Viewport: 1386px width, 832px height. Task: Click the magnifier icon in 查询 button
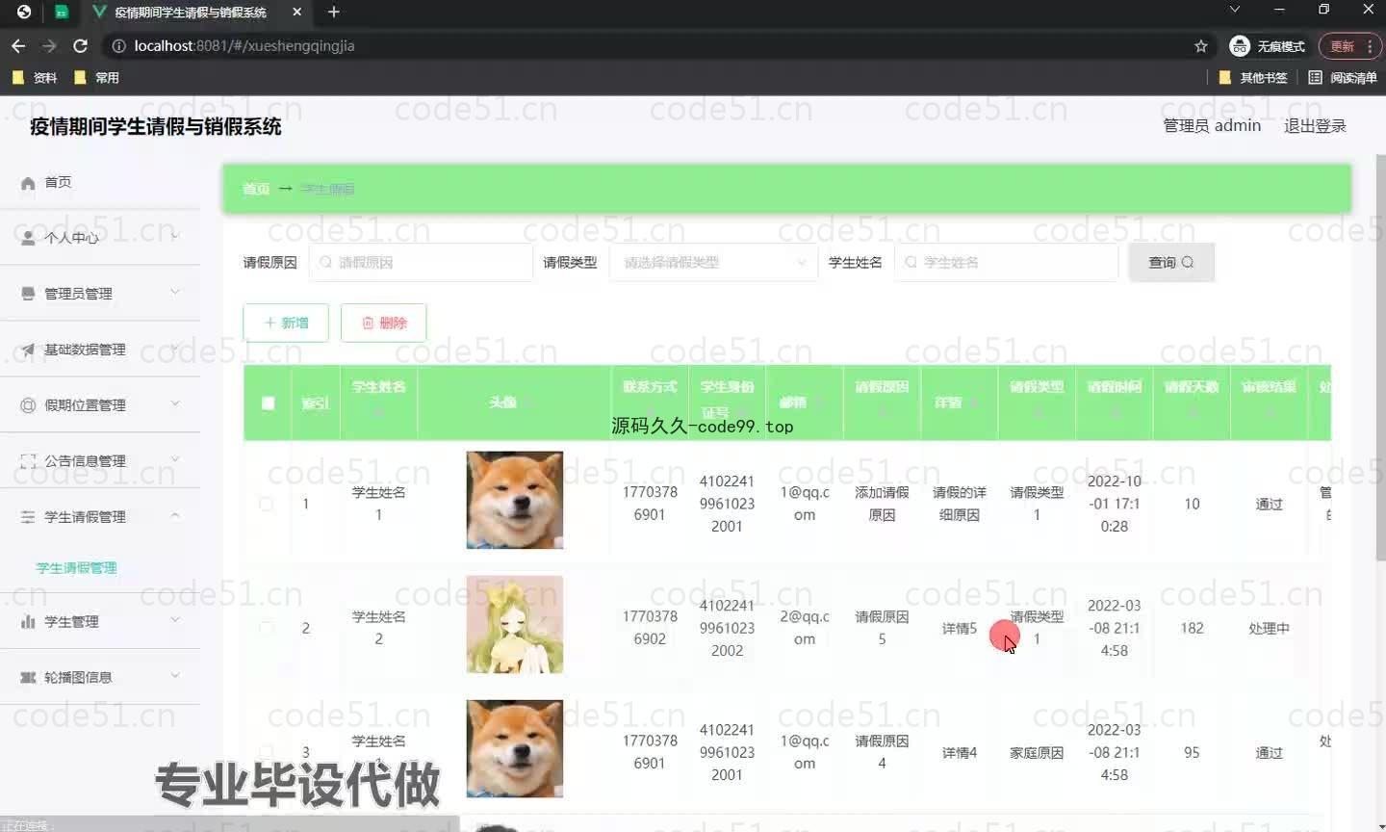(1188, 262)
